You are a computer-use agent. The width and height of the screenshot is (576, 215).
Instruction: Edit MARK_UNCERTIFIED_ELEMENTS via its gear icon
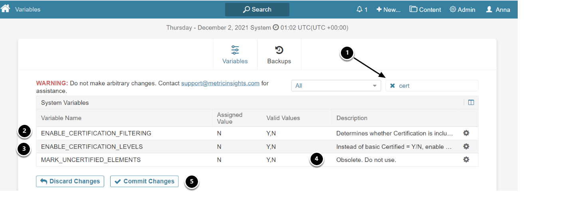(x=466, y=160)
